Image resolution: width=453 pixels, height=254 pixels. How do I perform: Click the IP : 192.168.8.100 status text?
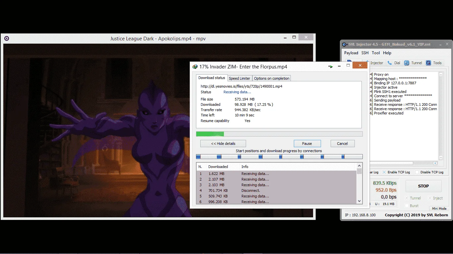point(360,215)
